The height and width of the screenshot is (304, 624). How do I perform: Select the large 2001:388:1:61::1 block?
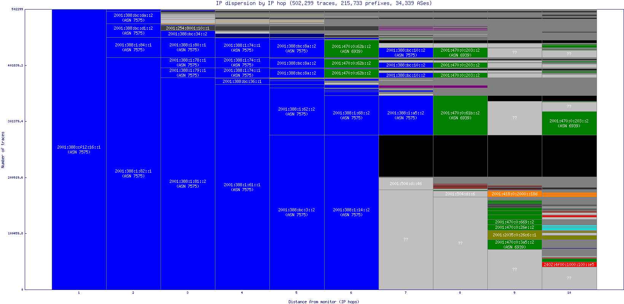click(x=242, y=187)
